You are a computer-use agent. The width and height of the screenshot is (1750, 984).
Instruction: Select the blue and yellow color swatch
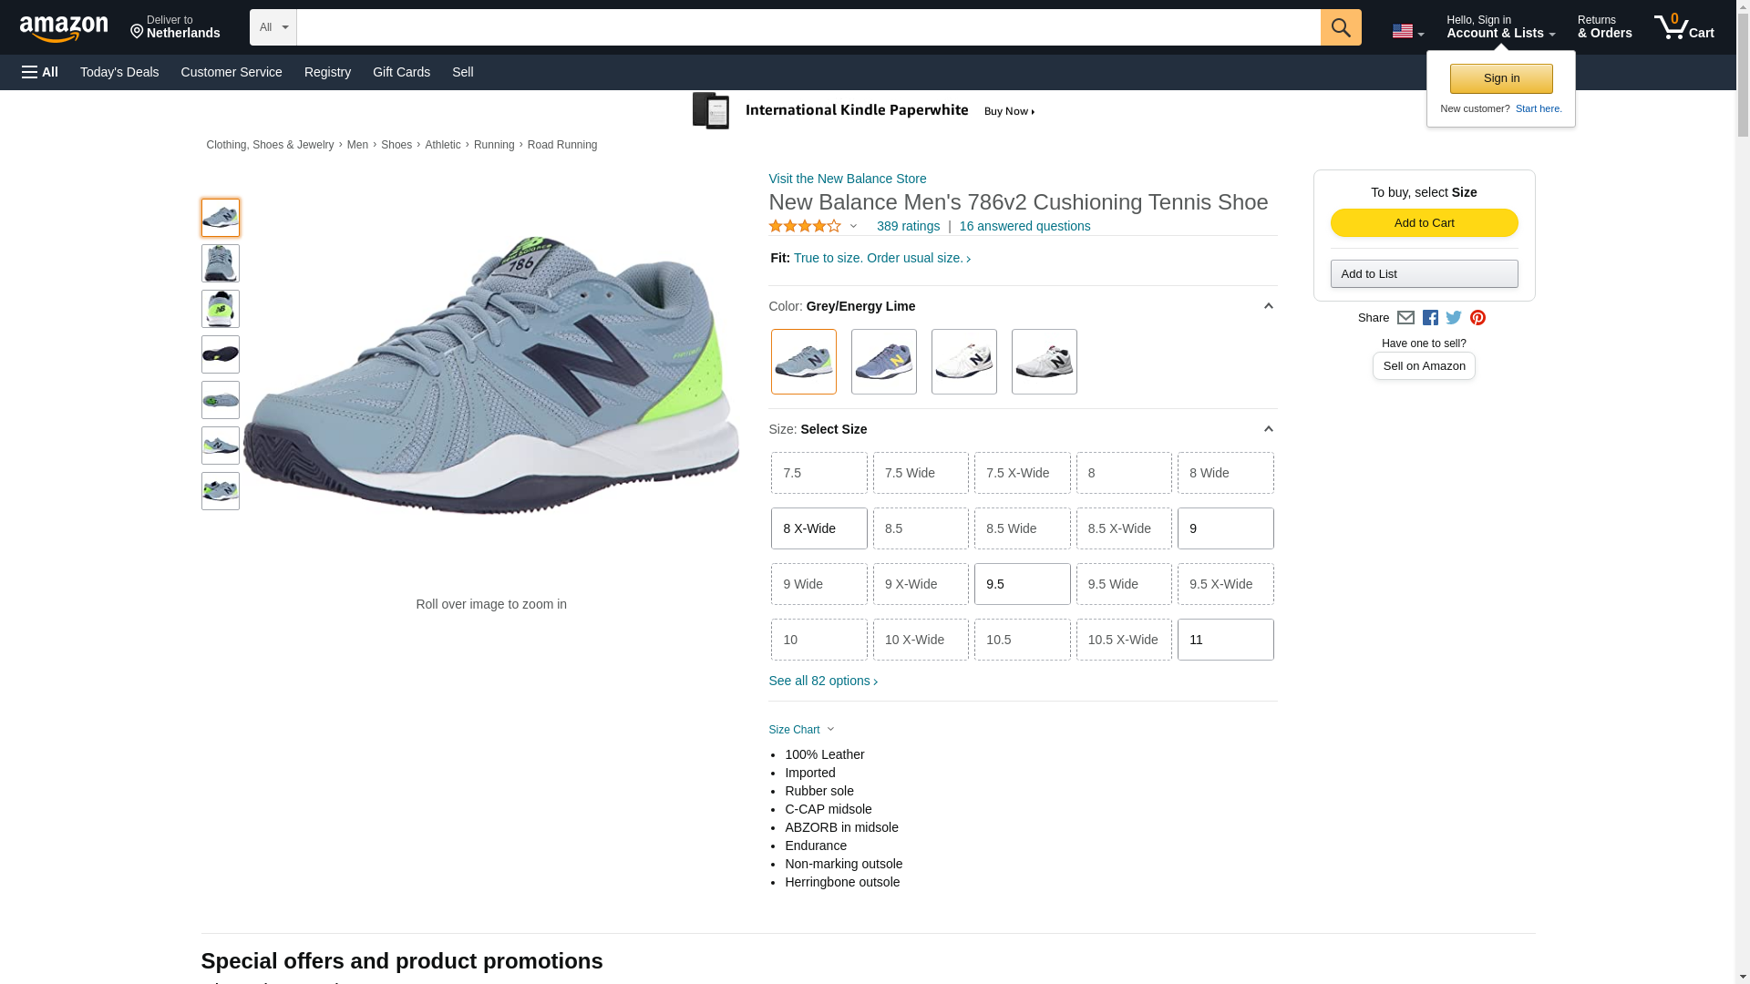[x=883, y=362]
